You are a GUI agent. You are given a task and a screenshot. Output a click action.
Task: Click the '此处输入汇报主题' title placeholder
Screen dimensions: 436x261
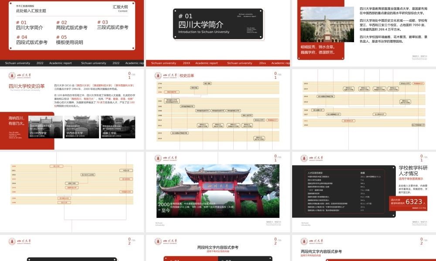click(x=31, y=11)
